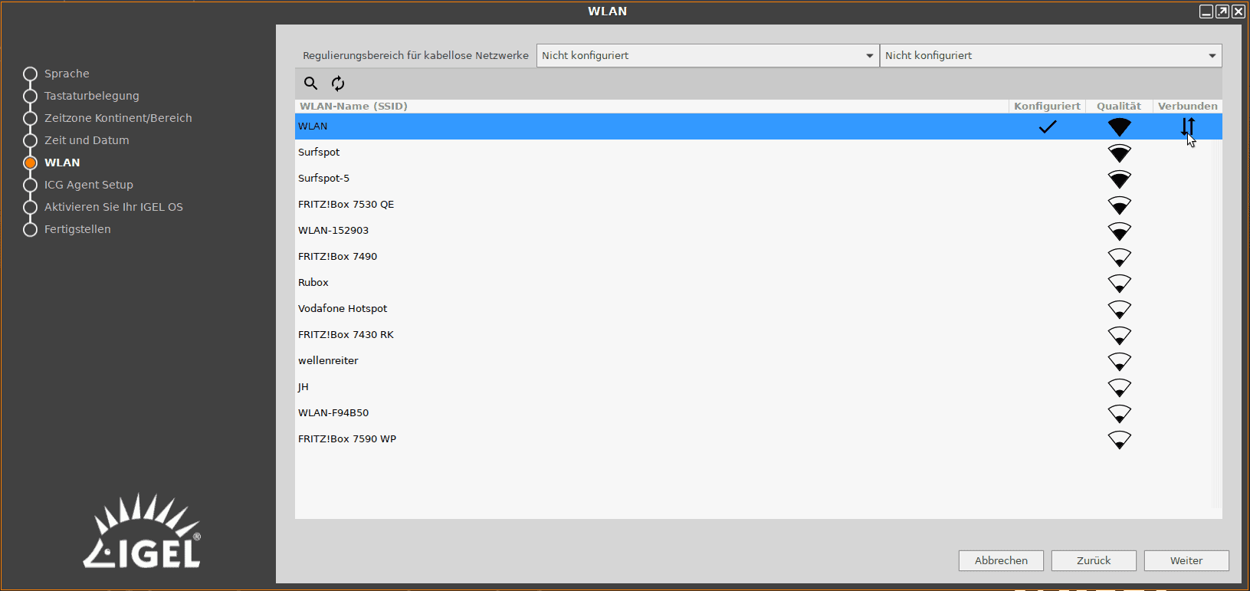The height and width of the screenshot is (591, 1250).
Task: Open the second Nicht konfiguriert dropdown
Action: tap(1050, 55)
